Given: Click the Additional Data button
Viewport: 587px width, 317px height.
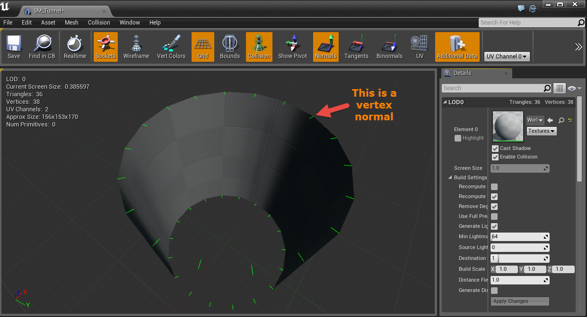Looking at the screenshot, I should pos(457,47).
